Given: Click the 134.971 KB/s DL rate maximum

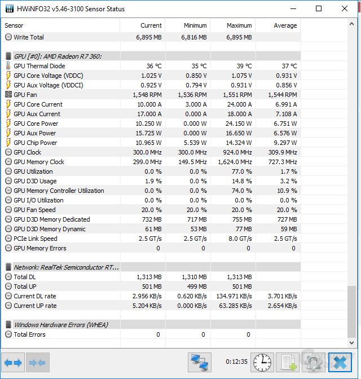Looking at the screenshot, I should pyautogui.click(x=234, y=296).
